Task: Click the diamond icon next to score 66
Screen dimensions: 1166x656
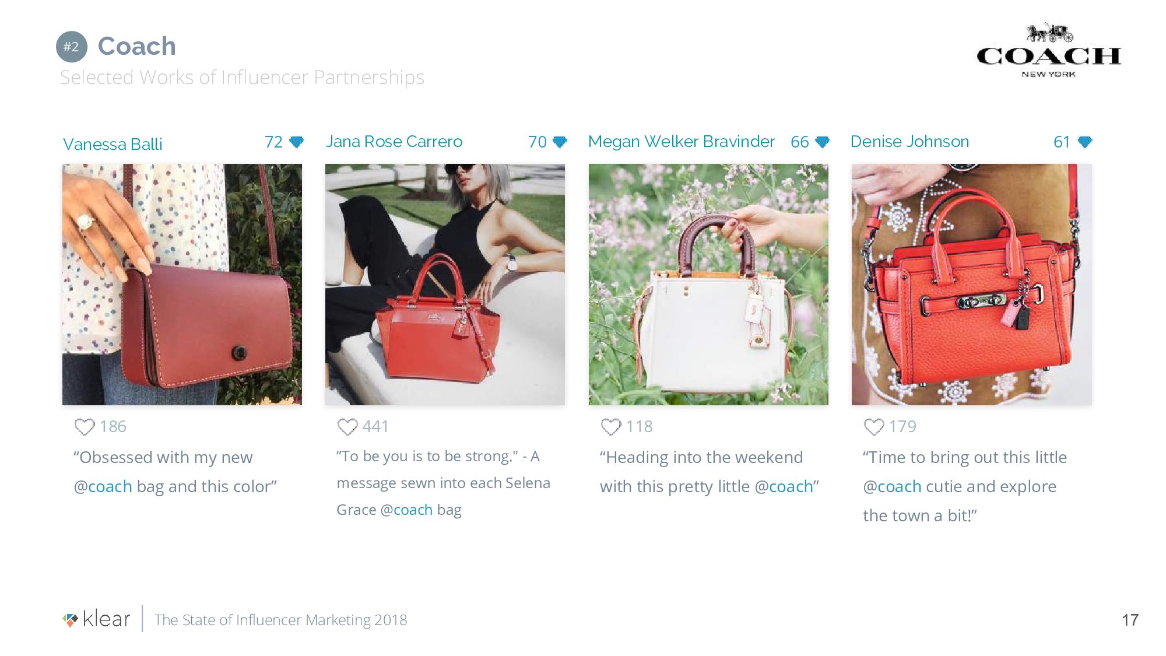Action: pos(823,142)
